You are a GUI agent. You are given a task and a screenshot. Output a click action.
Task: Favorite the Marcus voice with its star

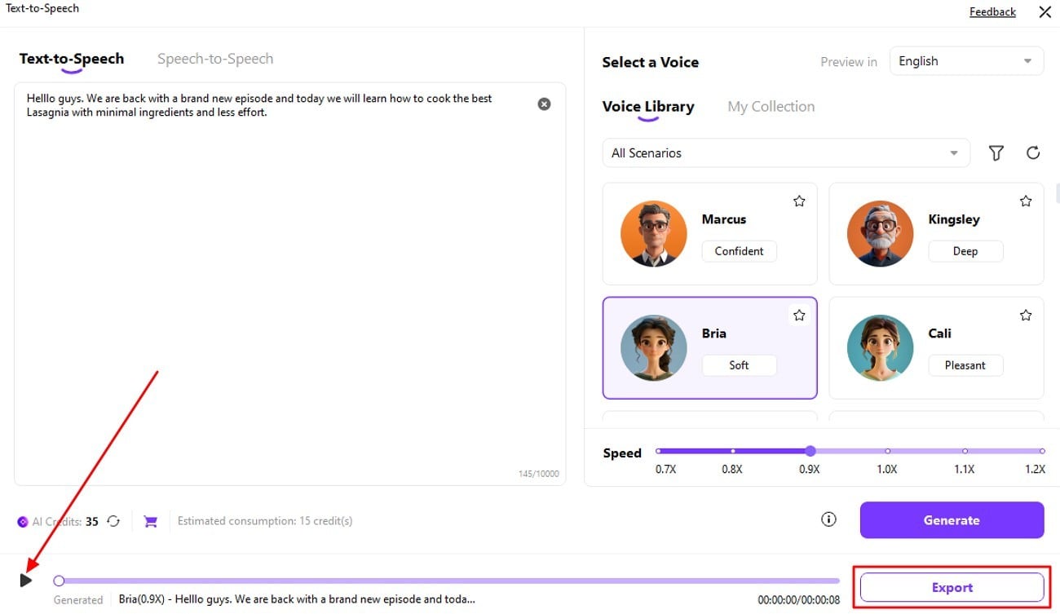click(x=799, y=201)
